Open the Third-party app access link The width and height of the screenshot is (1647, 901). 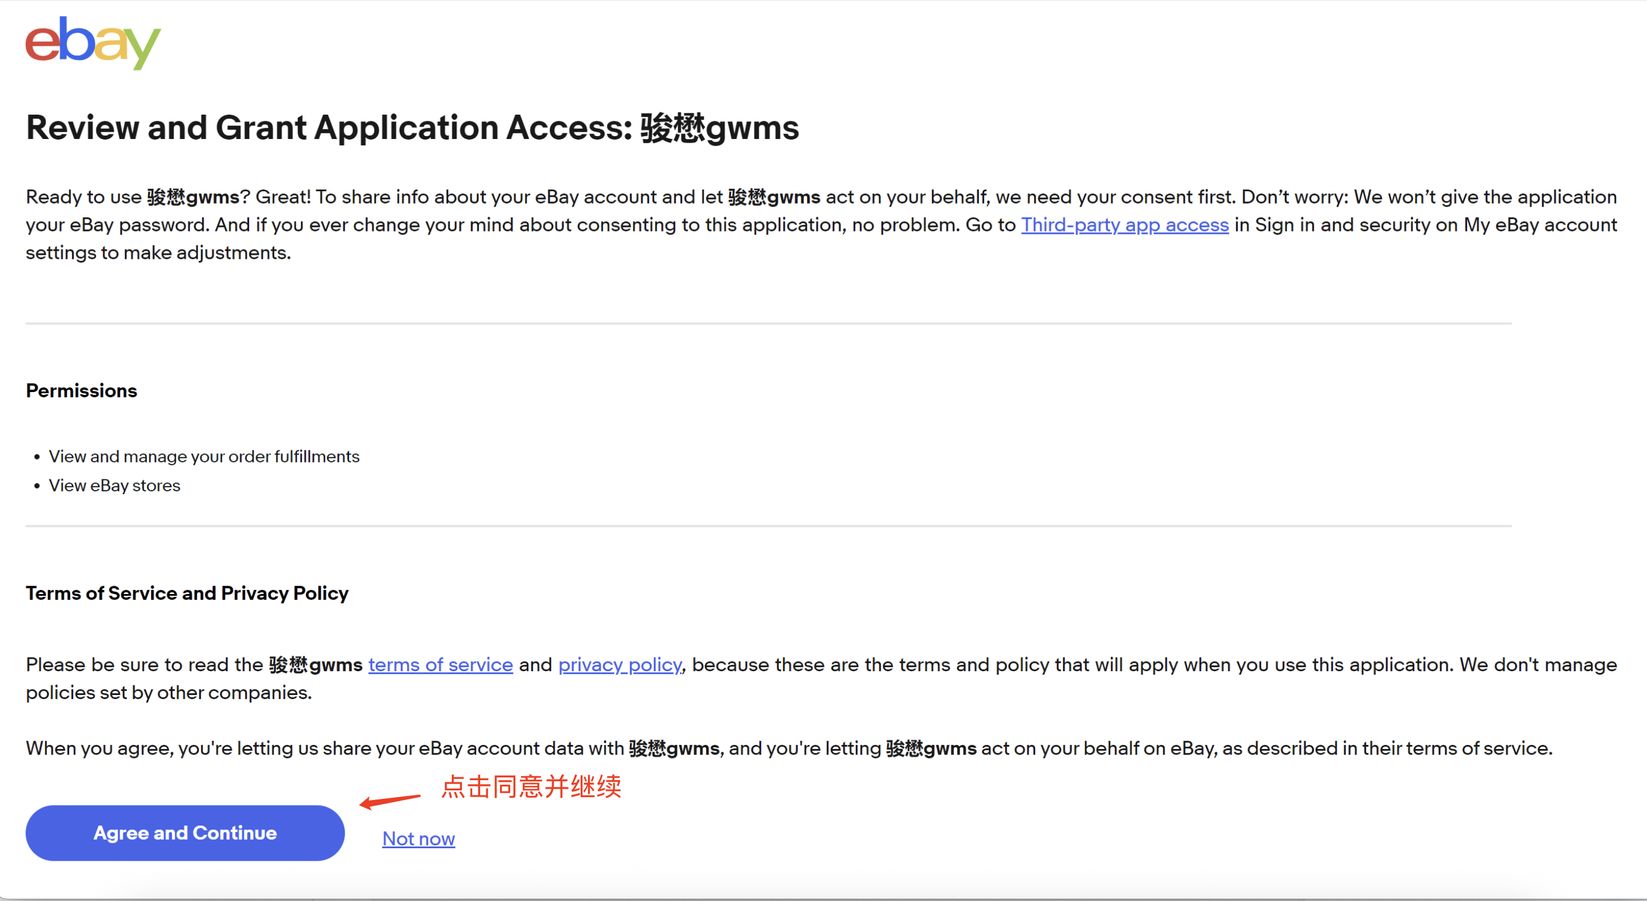pos(1125,225)
